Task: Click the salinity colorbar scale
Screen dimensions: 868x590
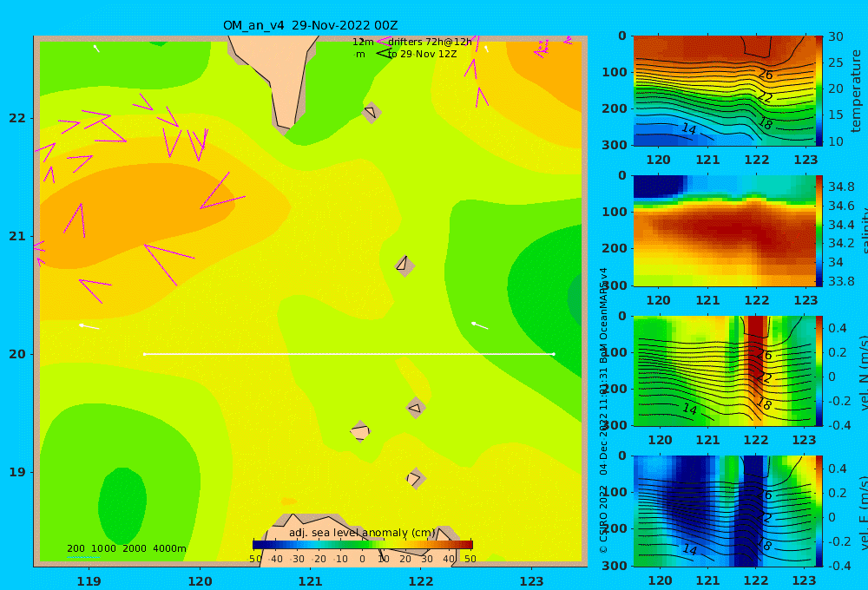Action: point(819,231)
